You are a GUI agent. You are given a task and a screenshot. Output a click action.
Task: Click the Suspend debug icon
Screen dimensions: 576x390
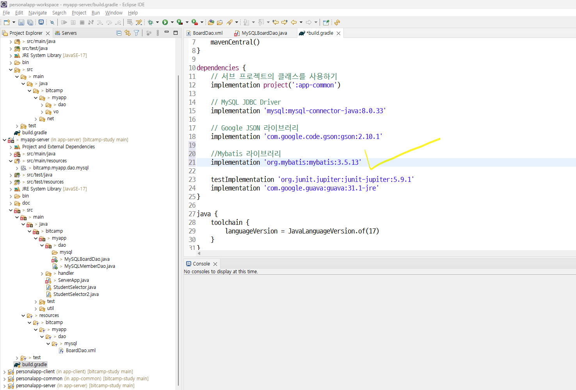pos(73,22)
